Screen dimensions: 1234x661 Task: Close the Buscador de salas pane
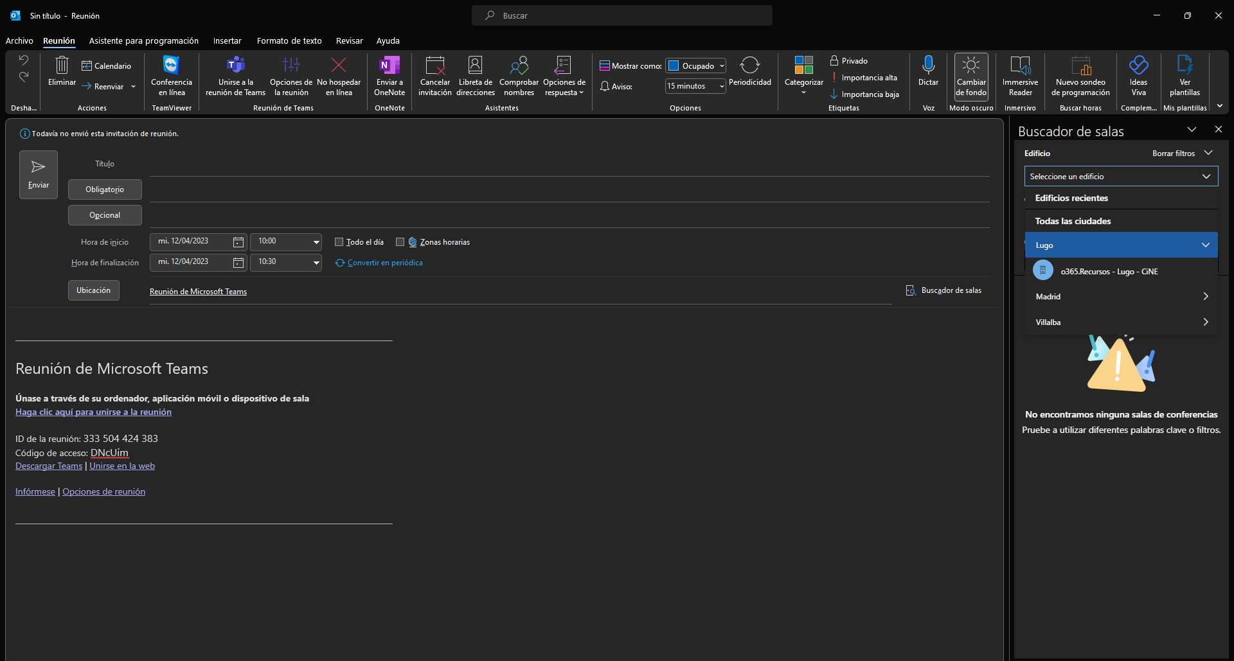[1218, 130]
